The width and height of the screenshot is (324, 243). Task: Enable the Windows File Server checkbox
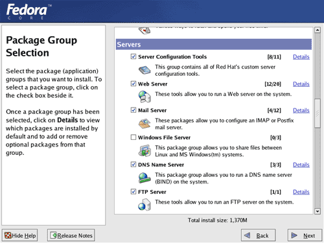133,137
